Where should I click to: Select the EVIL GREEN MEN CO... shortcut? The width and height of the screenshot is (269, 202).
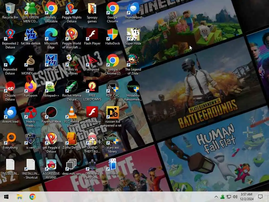click(x=31, y=9)
